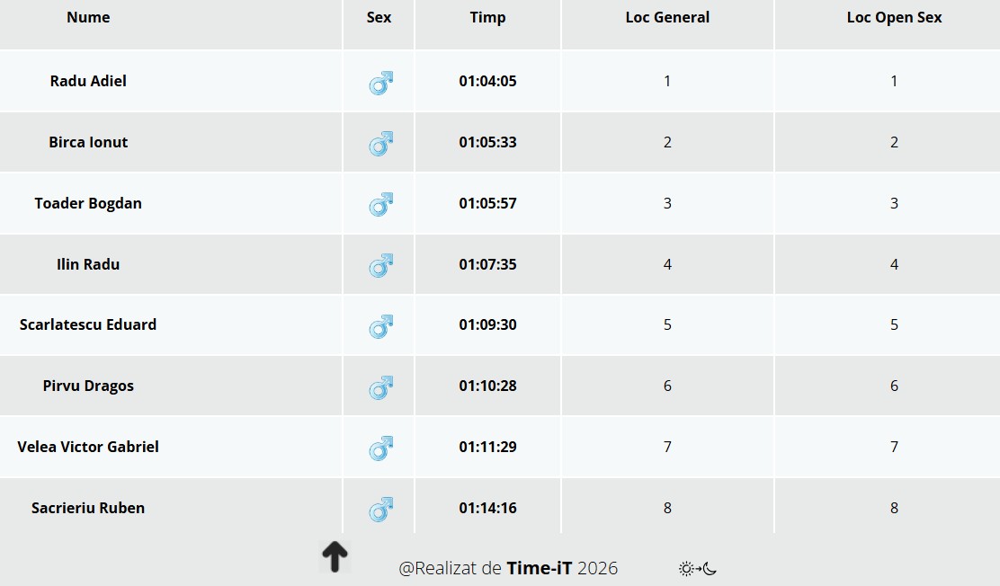Screen dimensions: 1000x586
Task: Sort by the Timp column header
Action: click(x=487, y=17)
